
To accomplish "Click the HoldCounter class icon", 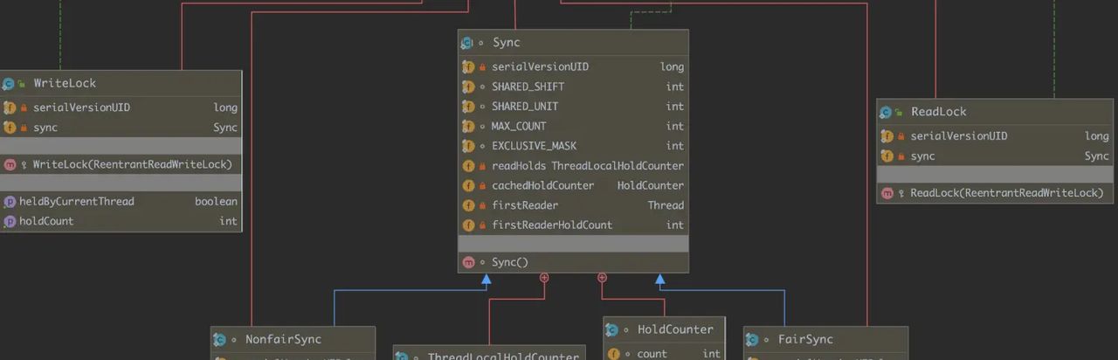I will [x=612, y=330].
